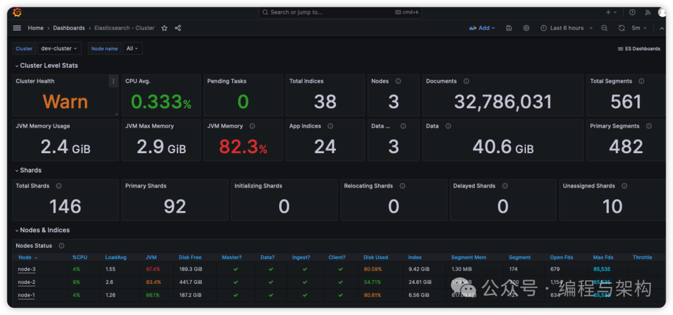Click info icon on Total Segments panel

pyautogui.click(x=641, y=81)
